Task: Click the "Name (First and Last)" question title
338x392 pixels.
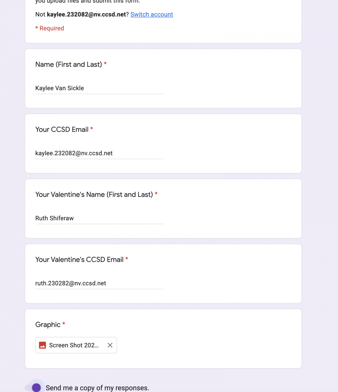Action: pos(69,64)
